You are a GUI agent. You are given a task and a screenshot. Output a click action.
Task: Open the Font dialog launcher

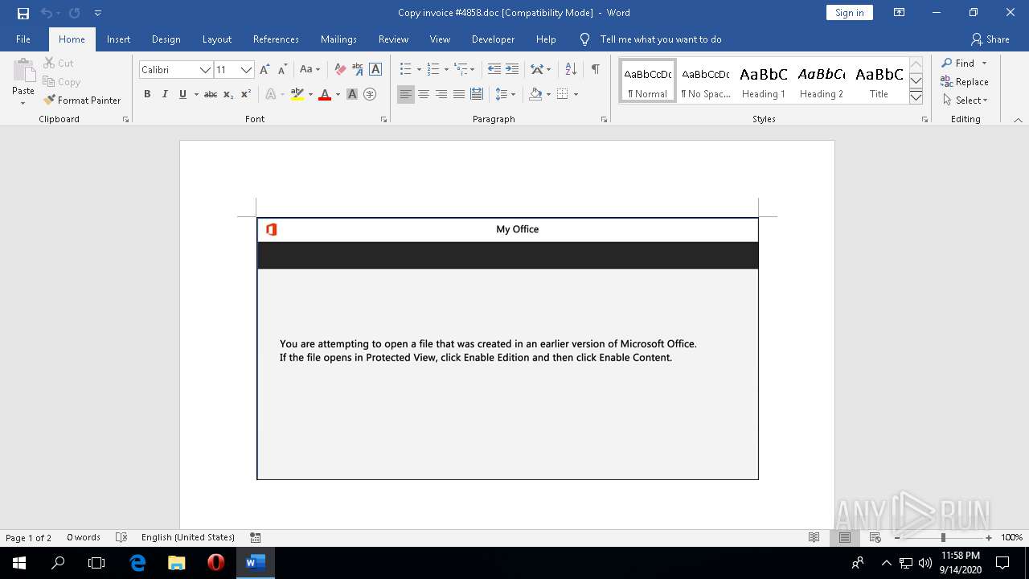click(383, 119)
